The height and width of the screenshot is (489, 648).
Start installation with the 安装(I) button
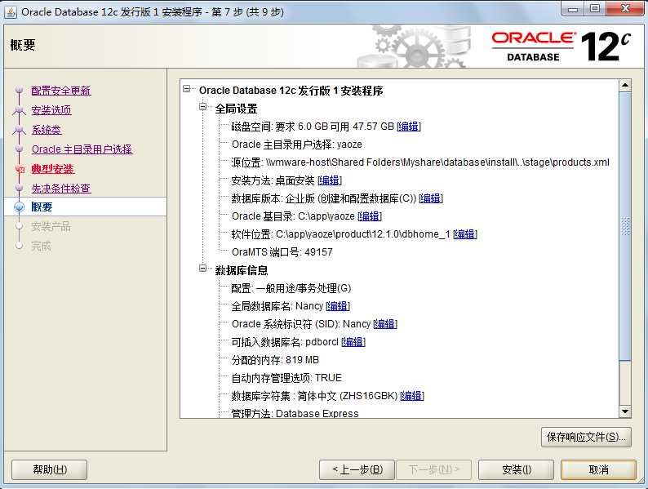[516, 469]
